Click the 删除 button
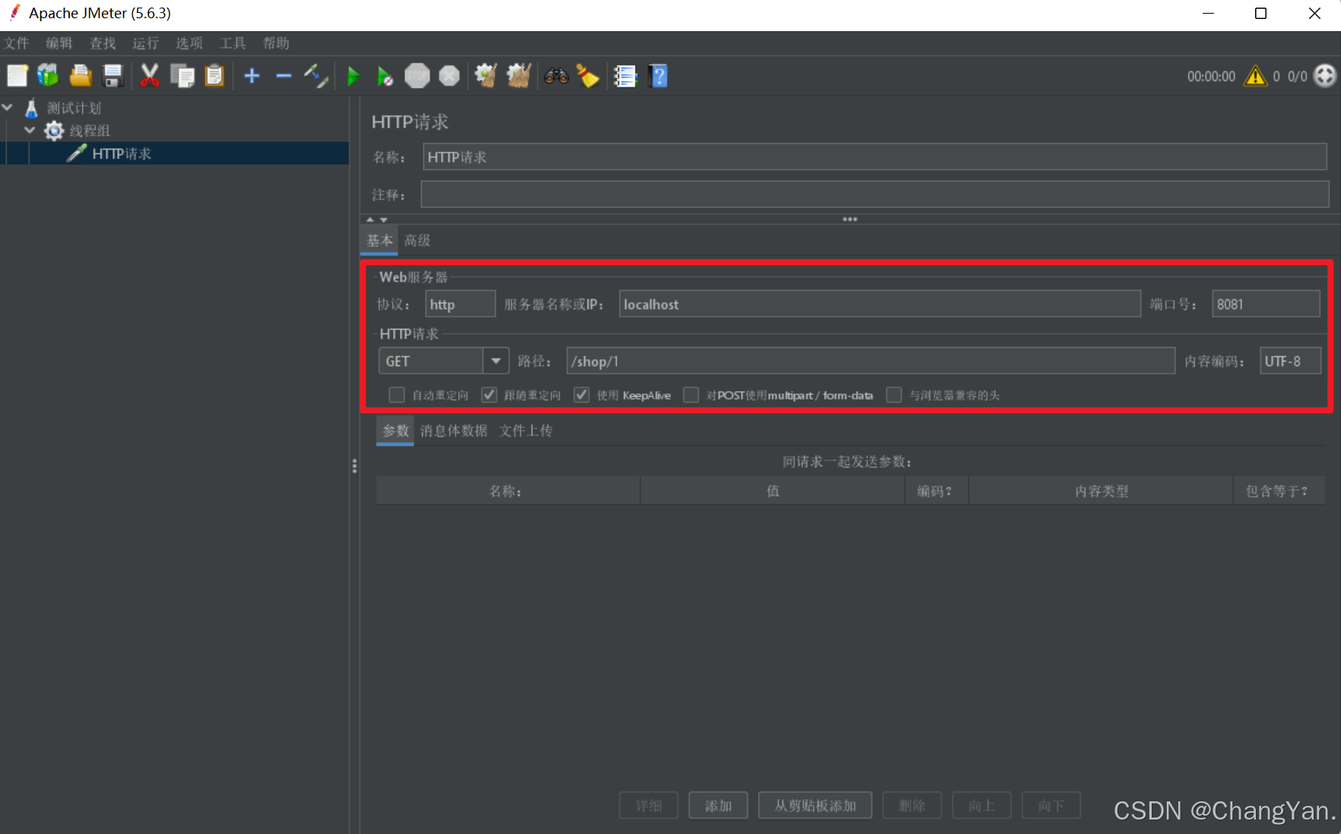Viewport: 1341px width, 834px height. 911,805
